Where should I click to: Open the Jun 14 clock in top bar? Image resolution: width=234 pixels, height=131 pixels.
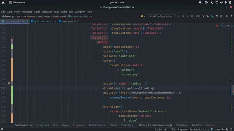[x=117, y=3]
